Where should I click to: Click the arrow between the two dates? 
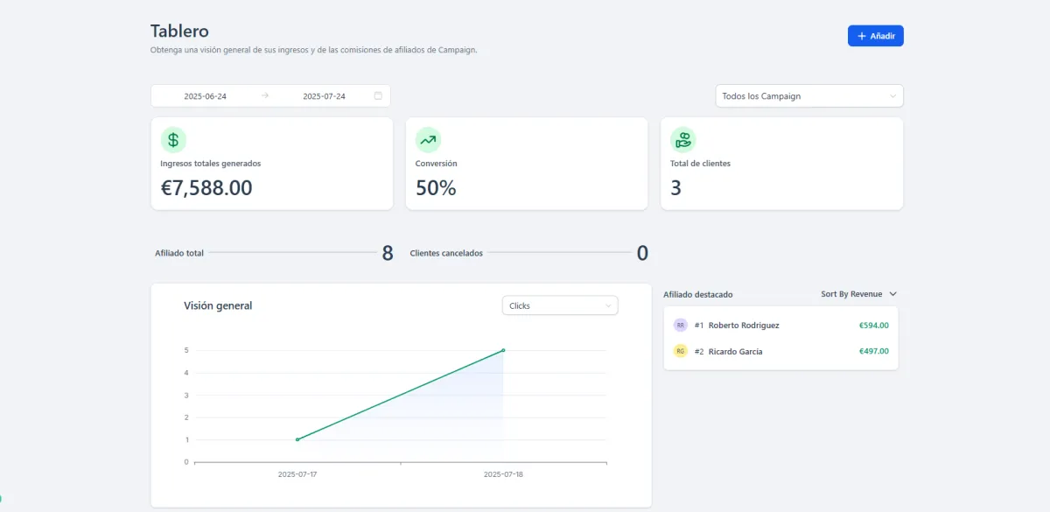(x=265, y=96)
